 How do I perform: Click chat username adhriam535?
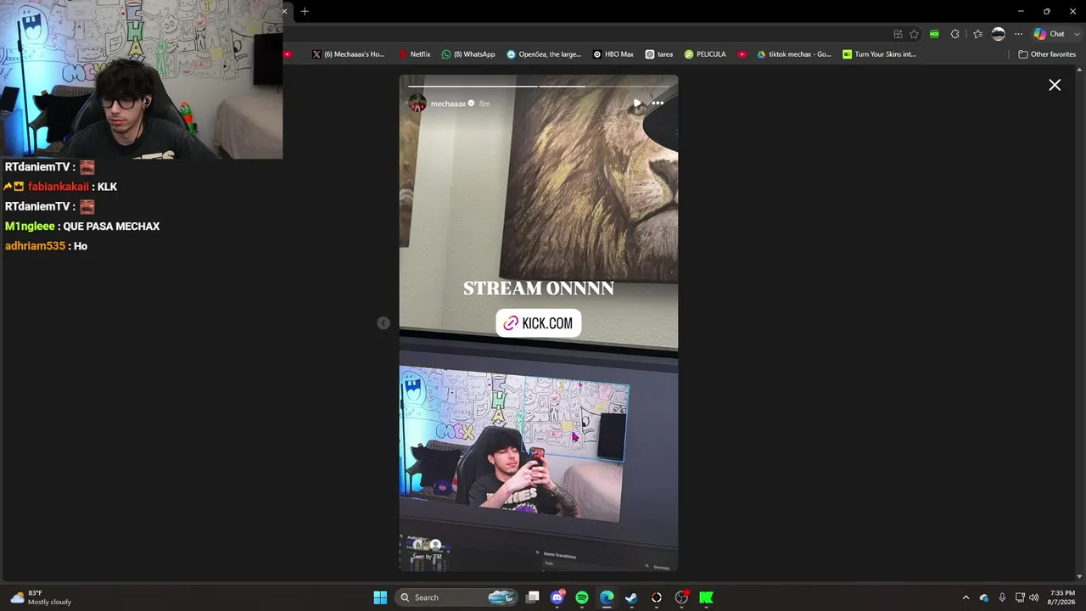click(35, 246)
